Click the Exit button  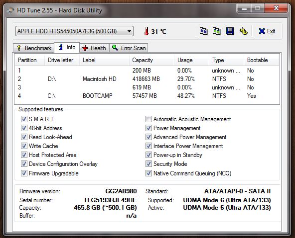(267, 31)
